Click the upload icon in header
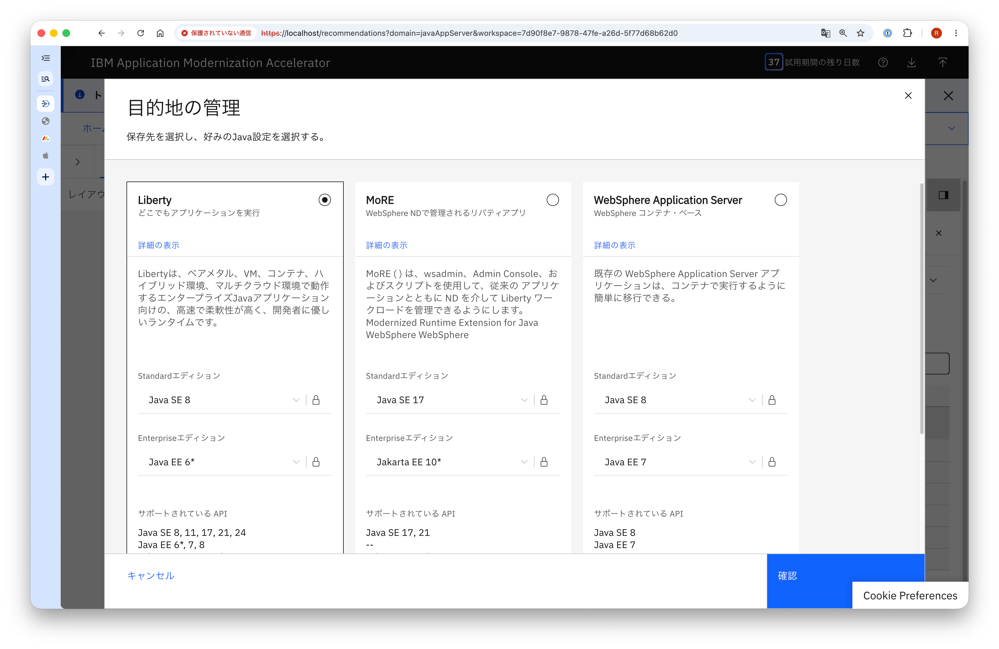Image resolution: width=999 pixels, height=649 pixels. point(943,62)
